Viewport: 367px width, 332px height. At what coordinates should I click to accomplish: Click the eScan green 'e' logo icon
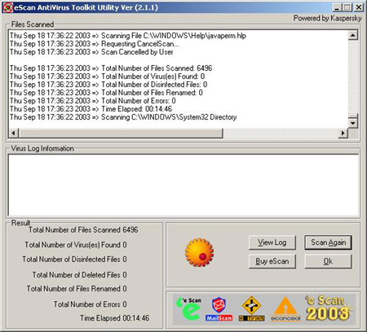point(189,309)
